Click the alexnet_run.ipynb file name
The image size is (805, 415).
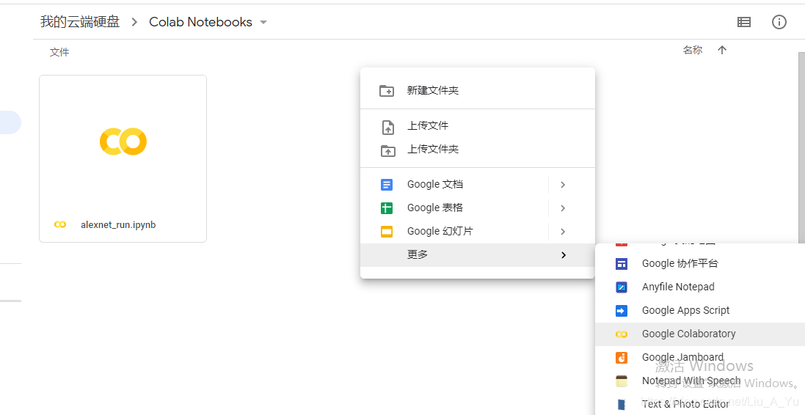point(118,225)
